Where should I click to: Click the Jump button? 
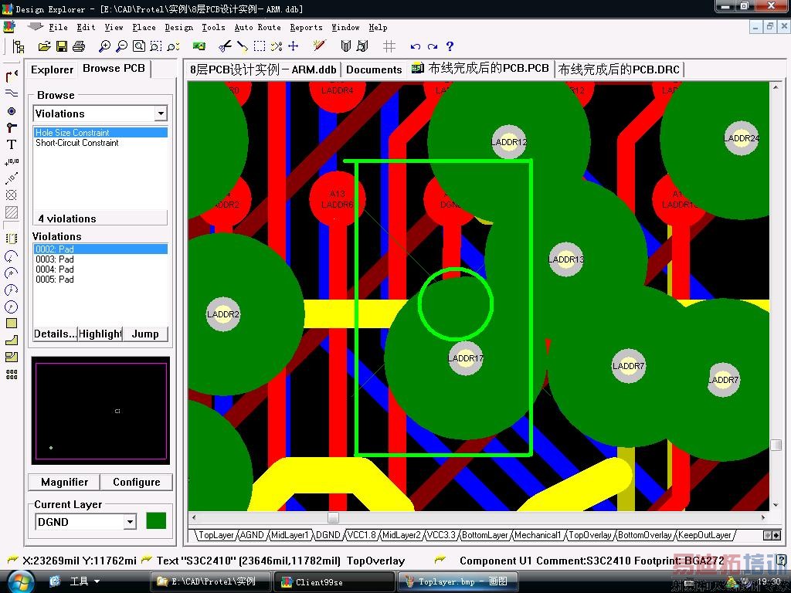pyautogui.click(x=145, y=334)
